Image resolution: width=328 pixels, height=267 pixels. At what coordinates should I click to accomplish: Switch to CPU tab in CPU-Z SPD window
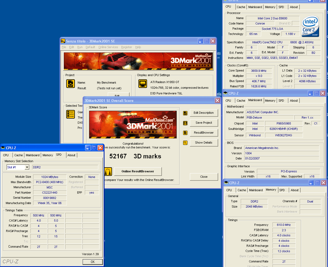6,155
